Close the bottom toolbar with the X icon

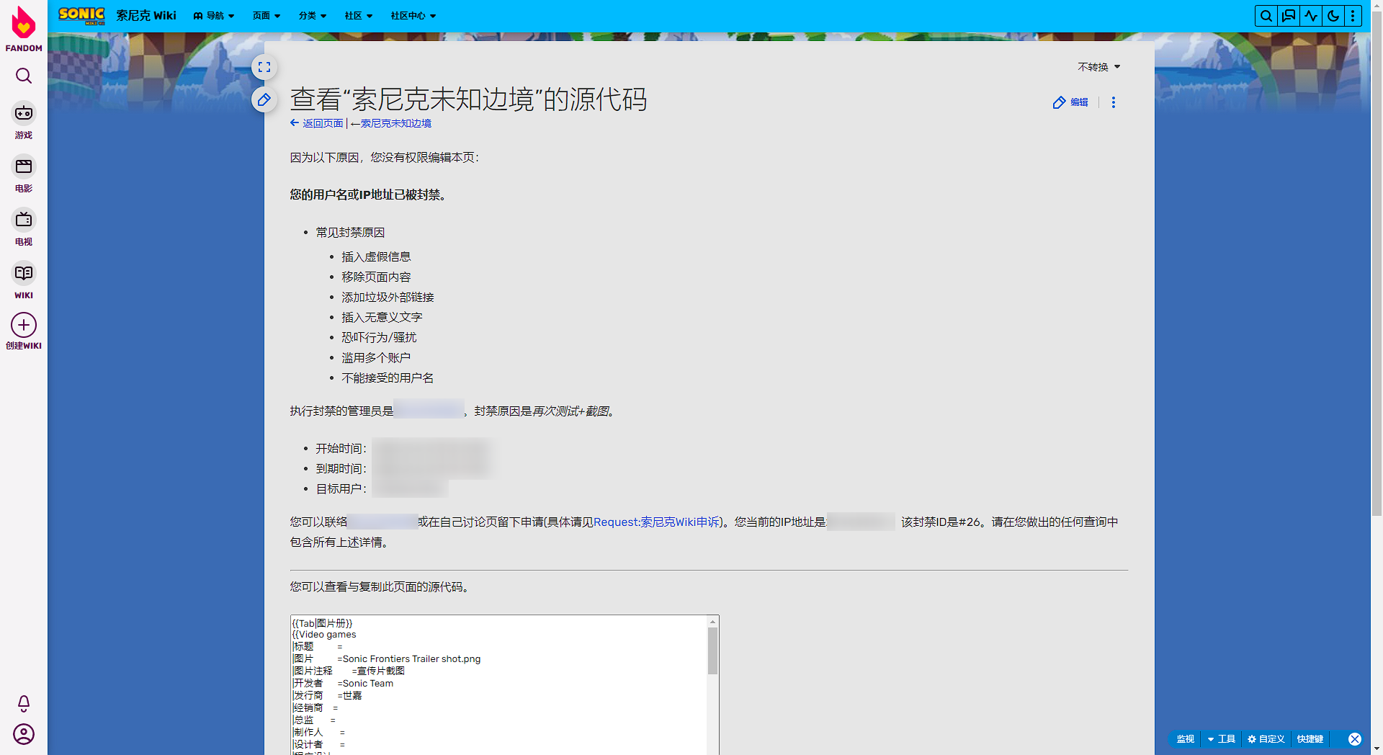pyautogui.click(x=1355, y=739)
